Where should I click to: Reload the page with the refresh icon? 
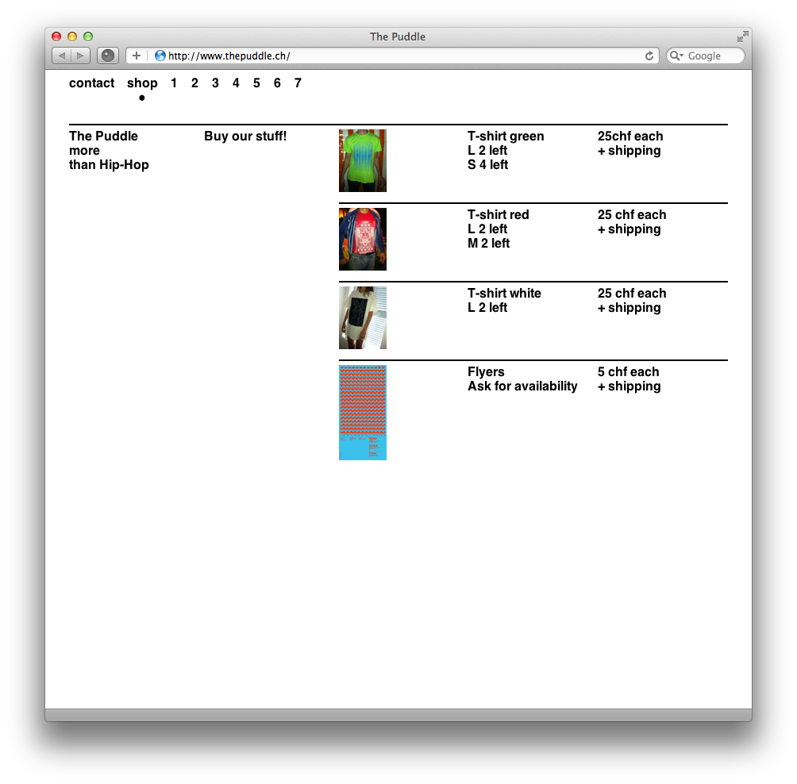coord(649,56)
